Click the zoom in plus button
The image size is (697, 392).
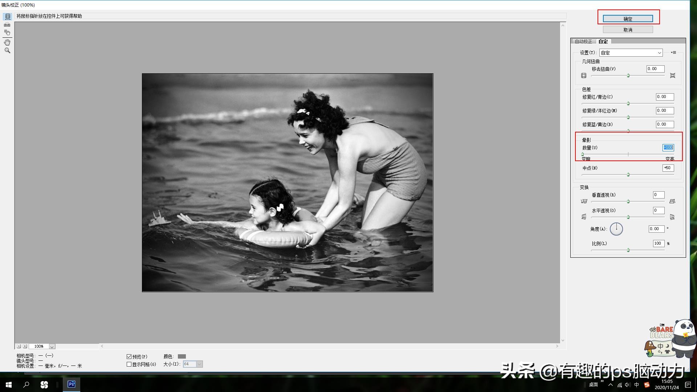(x=25, y=346)
